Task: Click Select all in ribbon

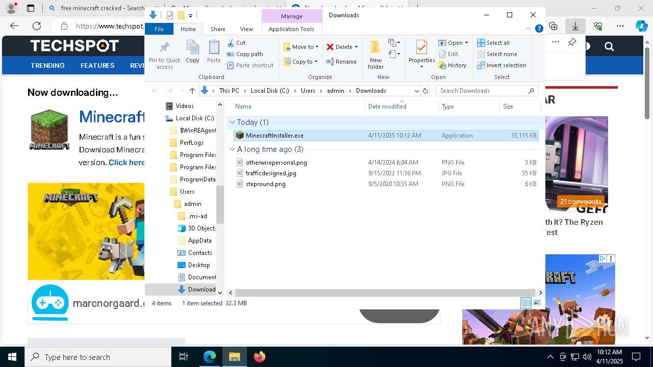Action: (493, 43)
